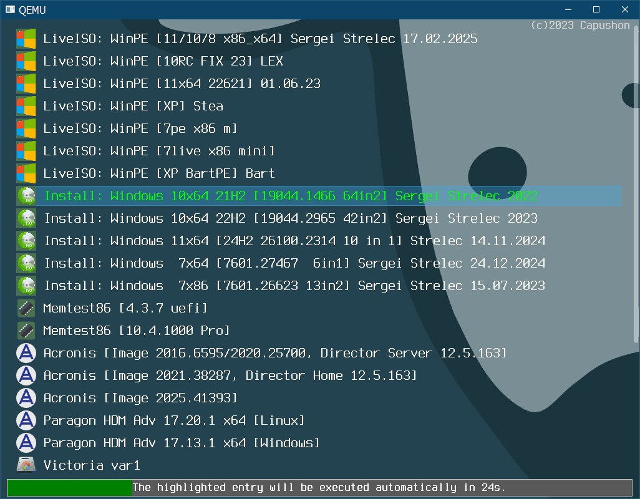Click Acronis icon beside Director Server 12.5.163
This screenshot has width=640, height=499.
point(26,353)
